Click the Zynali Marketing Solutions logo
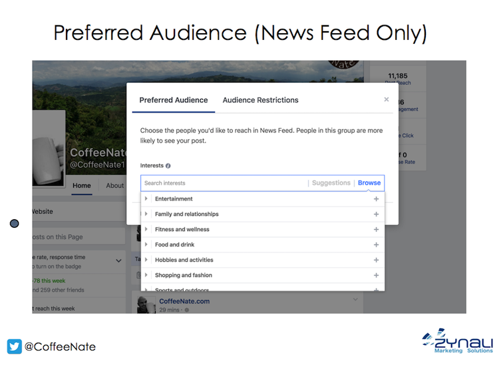Image resolution: width=499 pixels, height=374 pixels. click(x=457, y=341)
